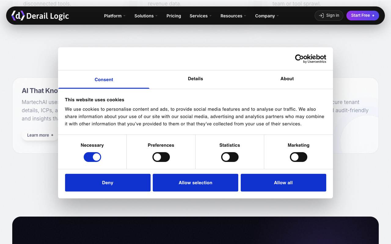Toggle the Necessary cookies switch

pyautogui.click(x=92, y=157)
